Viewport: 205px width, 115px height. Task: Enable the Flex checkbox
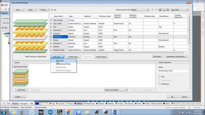click(160, 77)
